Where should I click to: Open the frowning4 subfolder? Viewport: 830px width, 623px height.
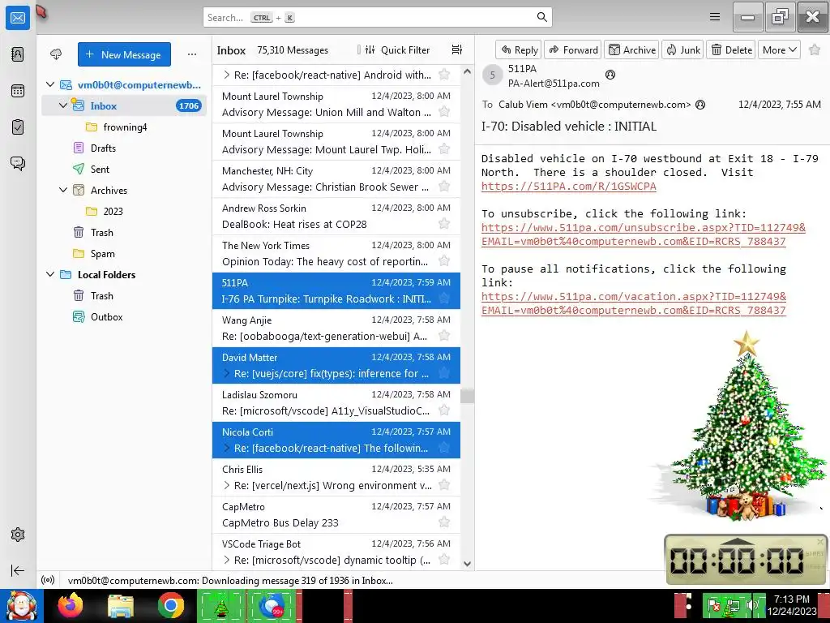pyautogui.click(x=124, y=127)
